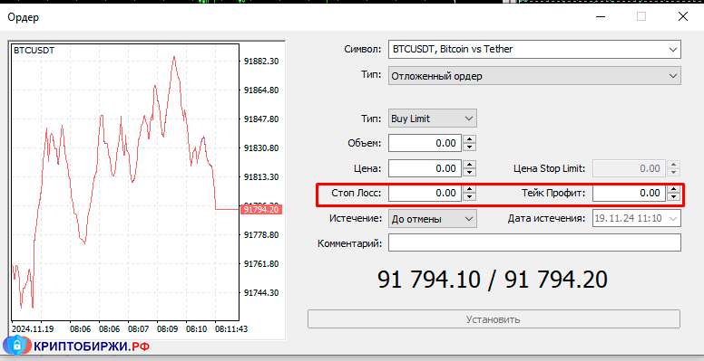Viewport: 704px width, 361px height.
Task: Click into the Стоп Лосс field
Action: [x=425, y=193]
